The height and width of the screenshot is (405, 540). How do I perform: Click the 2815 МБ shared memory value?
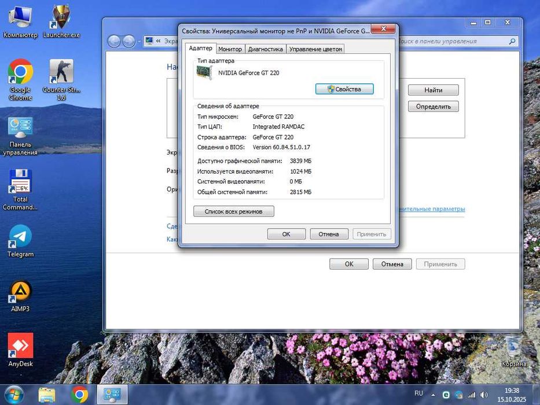click(x=300, y=192)
